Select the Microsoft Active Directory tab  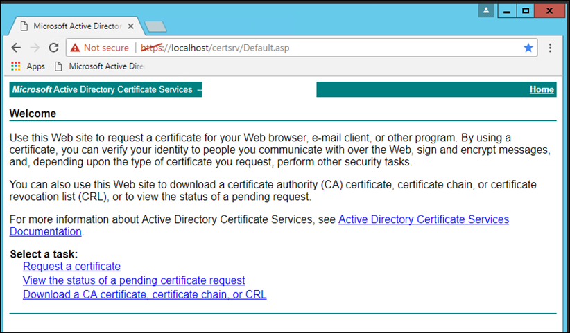(x=77, y=26)
